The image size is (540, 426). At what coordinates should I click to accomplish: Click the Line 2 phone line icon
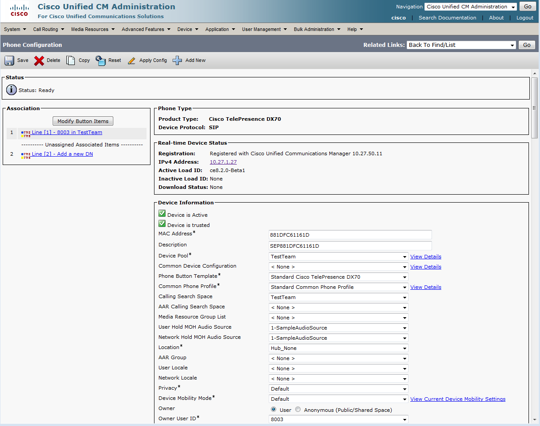[x=26, y=155]
